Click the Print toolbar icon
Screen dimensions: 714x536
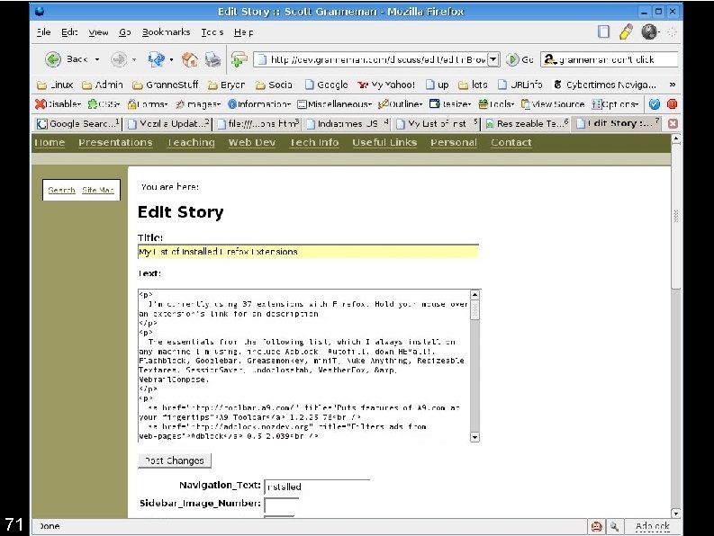pos(212,59)
